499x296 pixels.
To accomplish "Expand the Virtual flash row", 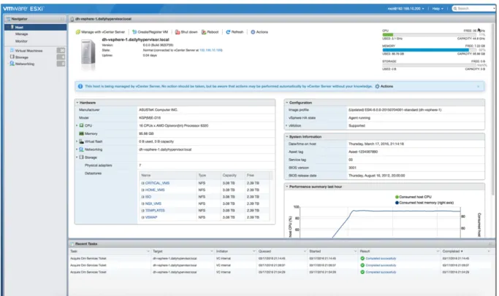I will (77, 141).
